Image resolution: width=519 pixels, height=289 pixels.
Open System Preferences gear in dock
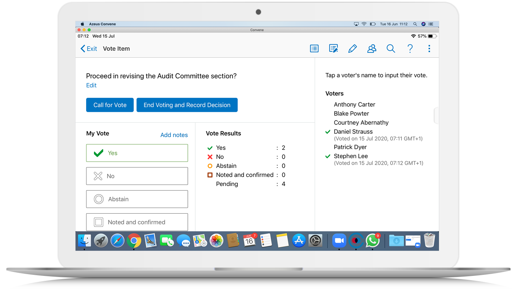[x=315, y=241]
